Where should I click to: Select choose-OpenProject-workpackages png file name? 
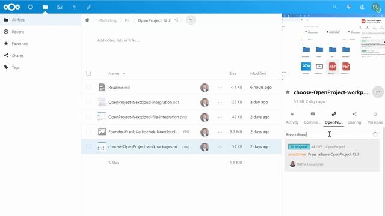pyautogui.click(x=149, y=146)
